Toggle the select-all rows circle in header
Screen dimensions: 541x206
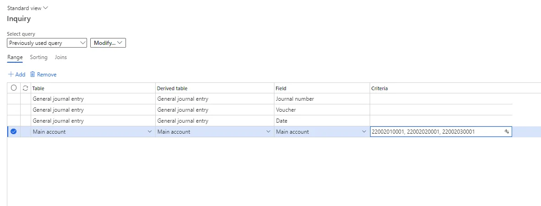(13, 88)
